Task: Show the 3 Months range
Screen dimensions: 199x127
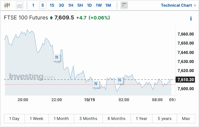Action: [x=88, y=119]
